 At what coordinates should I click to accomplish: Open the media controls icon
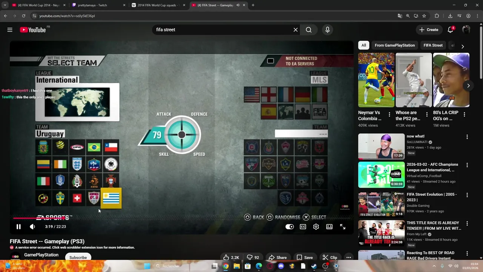point(459,16)
